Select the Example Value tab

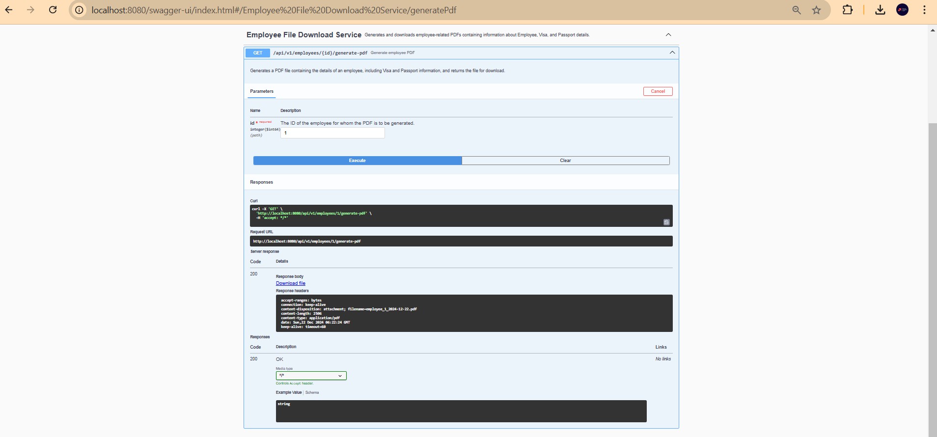(x=289, y=393)
